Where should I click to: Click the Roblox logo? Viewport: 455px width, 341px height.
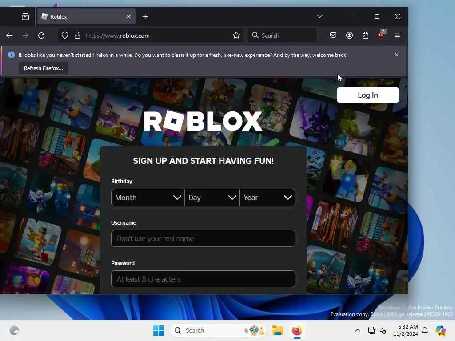pyautogui.click(x=203, y=121)
